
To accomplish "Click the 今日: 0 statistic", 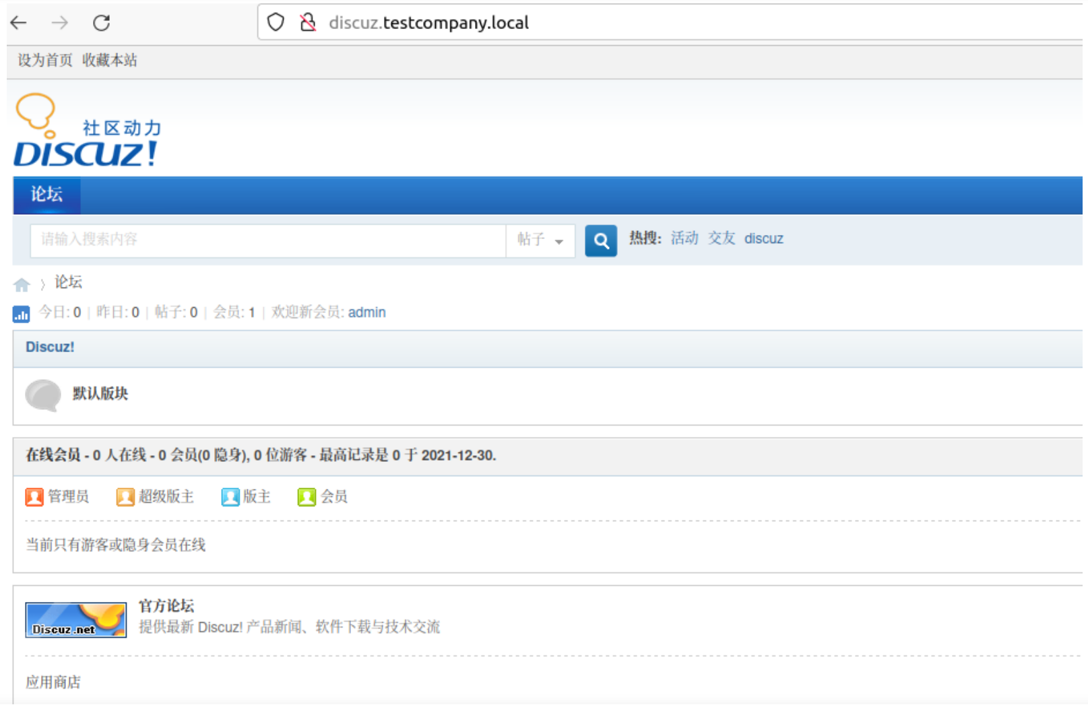I will 60,312.
